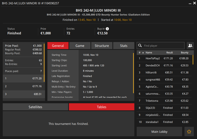This screenshot has height=139, width=197.
Task: Click the Buy-in €12.50 amount
Action: pos(102,33)
